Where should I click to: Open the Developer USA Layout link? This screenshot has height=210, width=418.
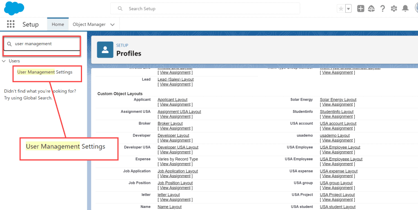[x=178, y=147]
